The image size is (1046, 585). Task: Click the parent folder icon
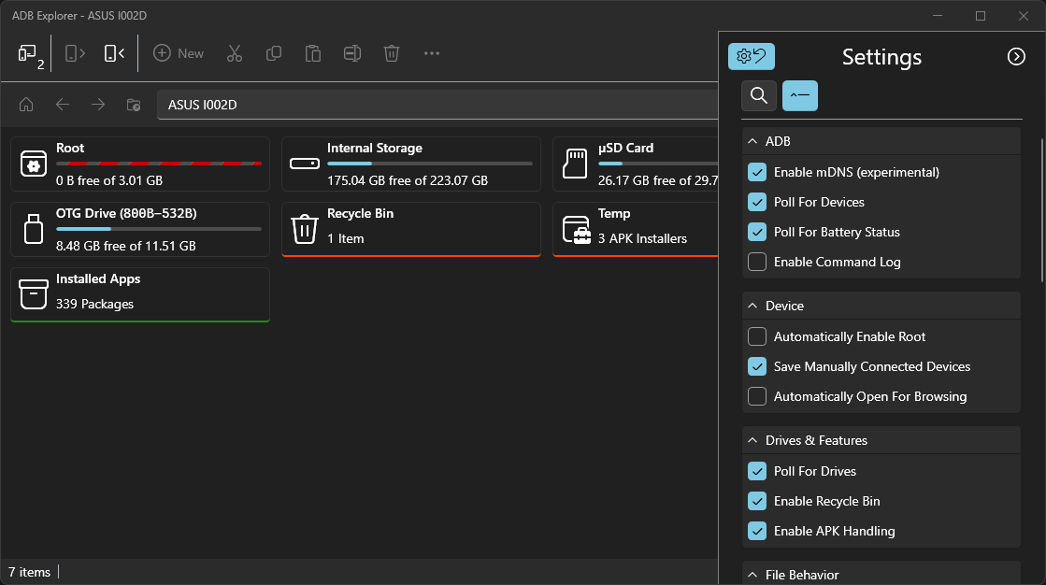tap(134, 105)
